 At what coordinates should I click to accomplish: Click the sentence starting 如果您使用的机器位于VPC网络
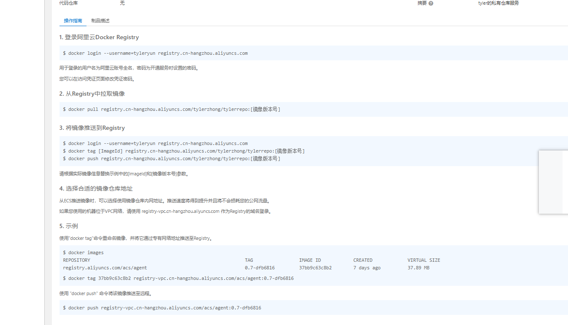pos(165,211)
